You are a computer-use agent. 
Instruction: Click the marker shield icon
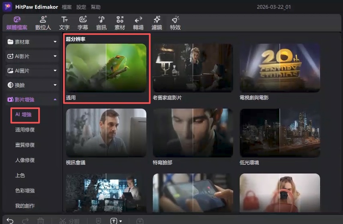(x=99, y=221)
